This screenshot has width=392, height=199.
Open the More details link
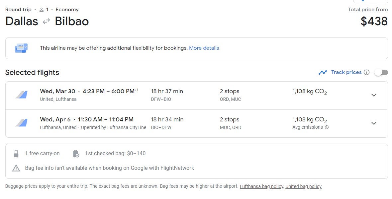204,48
